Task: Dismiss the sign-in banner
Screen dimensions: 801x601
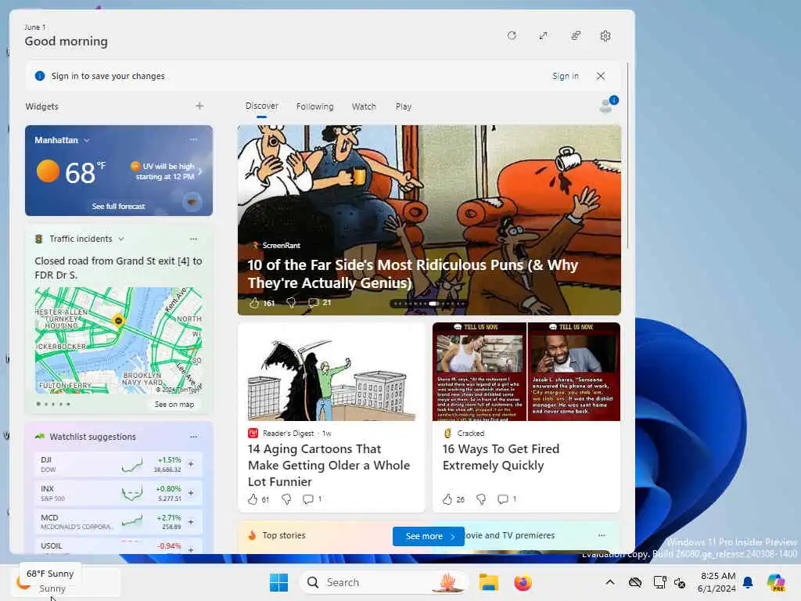Action: pyautogui.click(x=601, y=76)
